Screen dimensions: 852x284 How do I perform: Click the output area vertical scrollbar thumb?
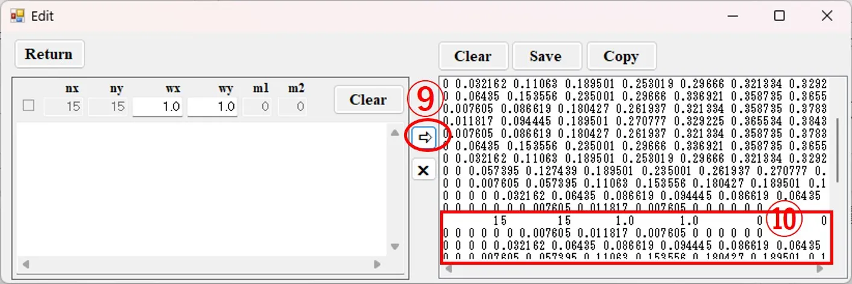tap(837, 150)
